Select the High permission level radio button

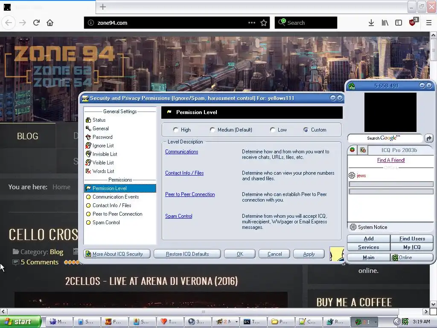click(175, 130)
